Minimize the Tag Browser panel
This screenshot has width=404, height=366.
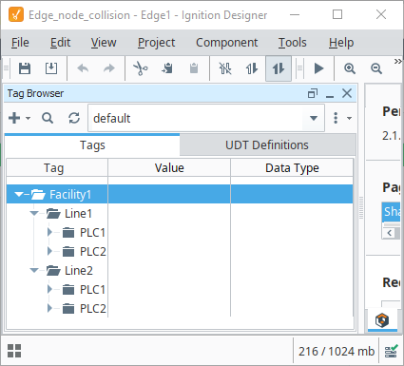(330, 96)
